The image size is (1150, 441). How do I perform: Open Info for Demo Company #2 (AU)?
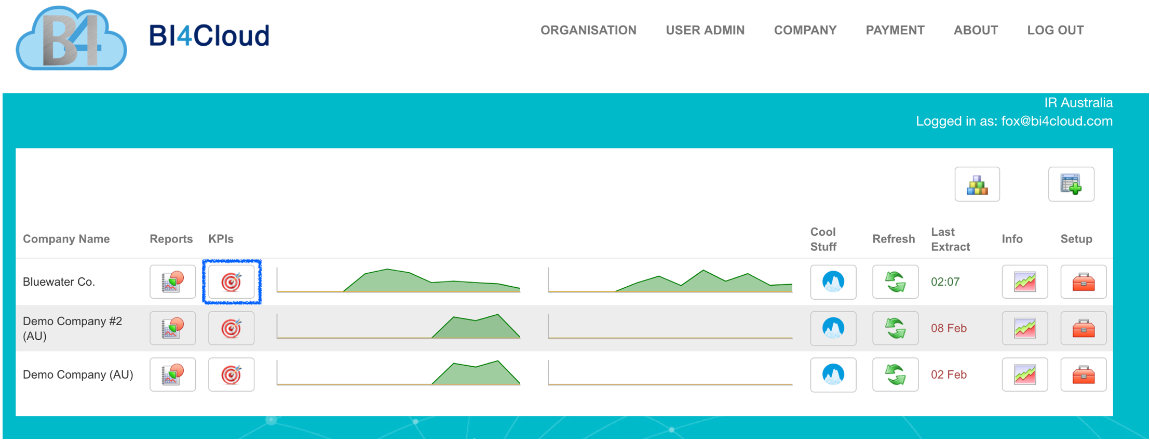pos(1024,328)
